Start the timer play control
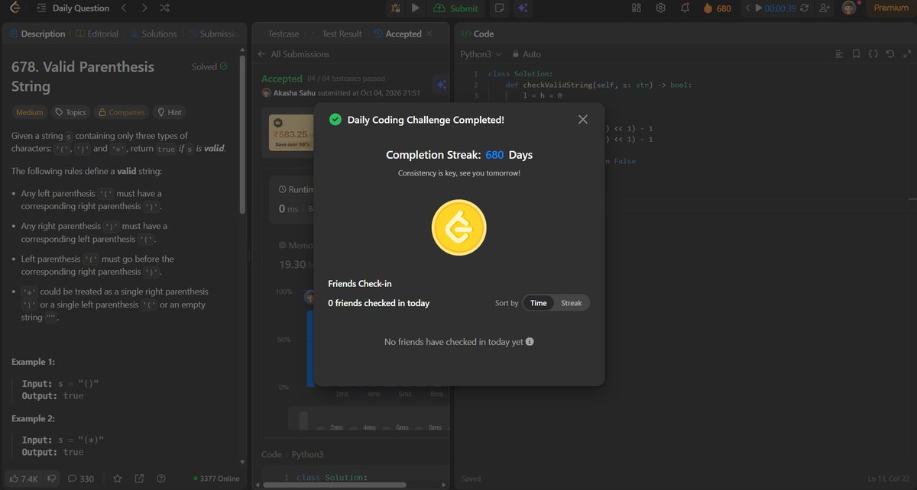The width and height of the screenshot is (917, 490). pos(758,8)
